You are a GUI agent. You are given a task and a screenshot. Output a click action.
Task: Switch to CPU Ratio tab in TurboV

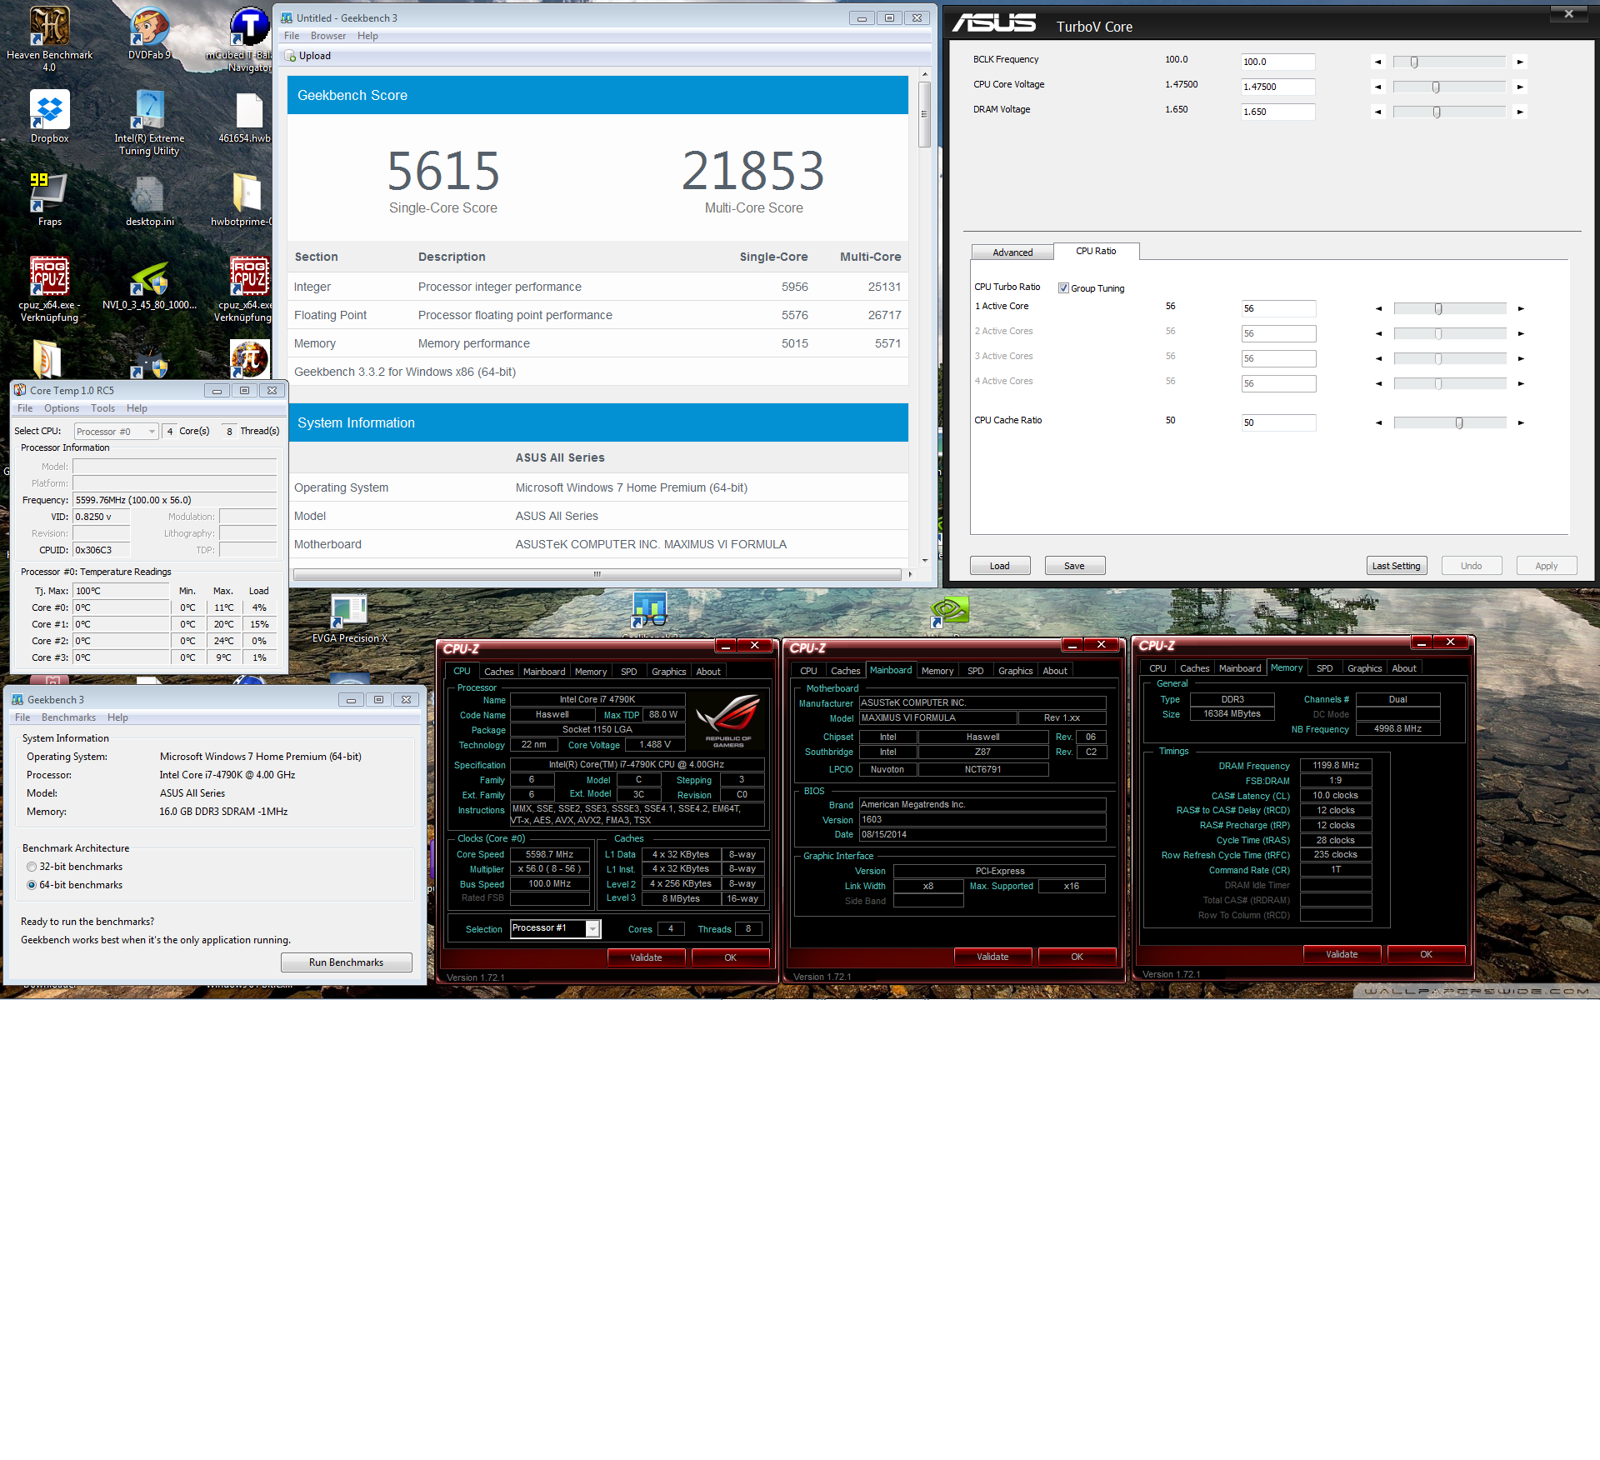click(x=1096, y=251)
